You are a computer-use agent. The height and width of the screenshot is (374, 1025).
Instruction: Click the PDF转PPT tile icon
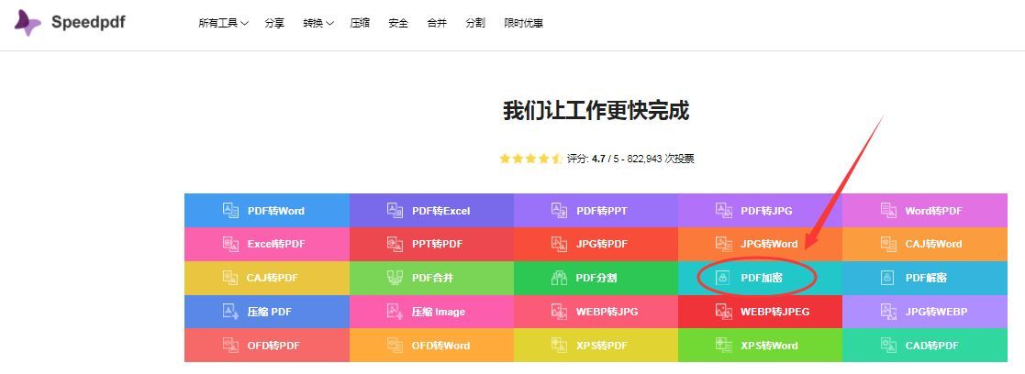click(x=559, y=210)
